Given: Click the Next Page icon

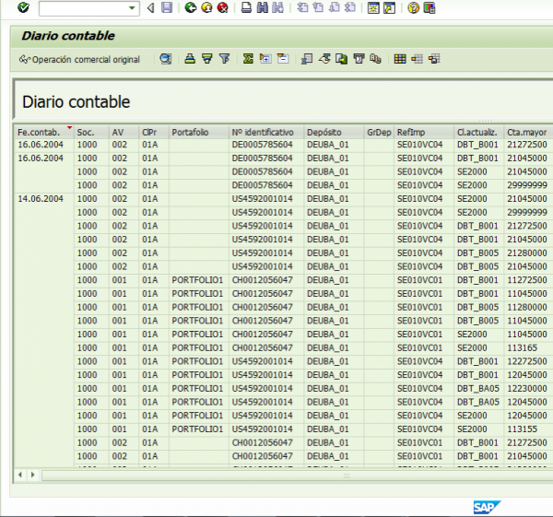Looking at the screenshot, I should pos(334,7).
